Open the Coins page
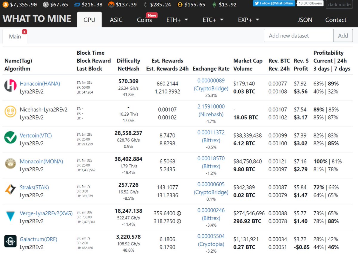Screen dimensions: 358x255 144,20
